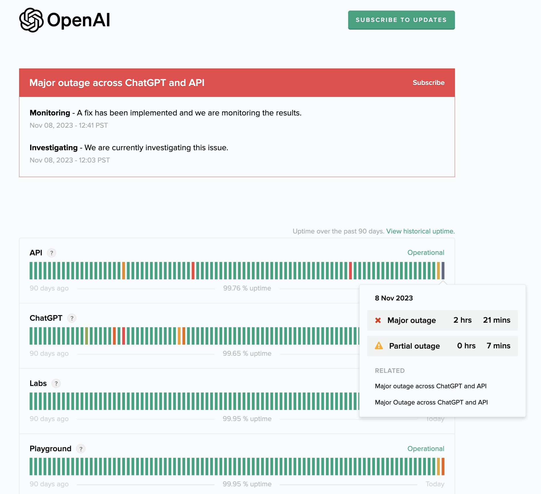The height and width of the screenshot is (494, 541).
Task: Click the '99.95 % uptime' label under Labs
Action: pyautogui.click(x=247, y=419)
